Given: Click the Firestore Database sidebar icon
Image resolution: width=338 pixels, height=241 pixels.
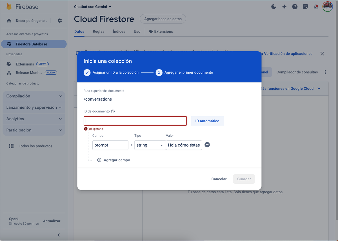Looking at the screenshot, I should (x=9, y=44).
